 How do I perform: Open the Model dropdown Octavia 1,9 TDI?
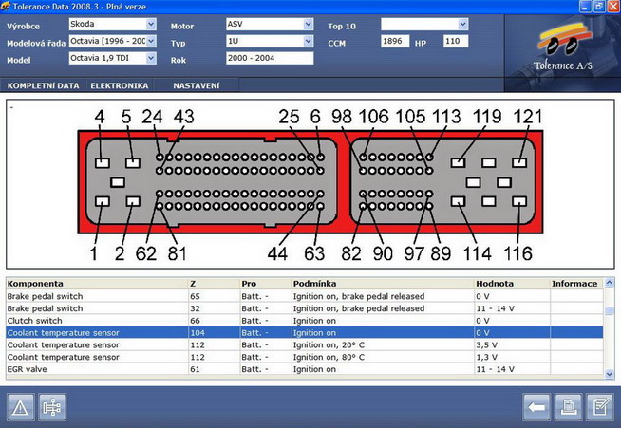(151, 58)
